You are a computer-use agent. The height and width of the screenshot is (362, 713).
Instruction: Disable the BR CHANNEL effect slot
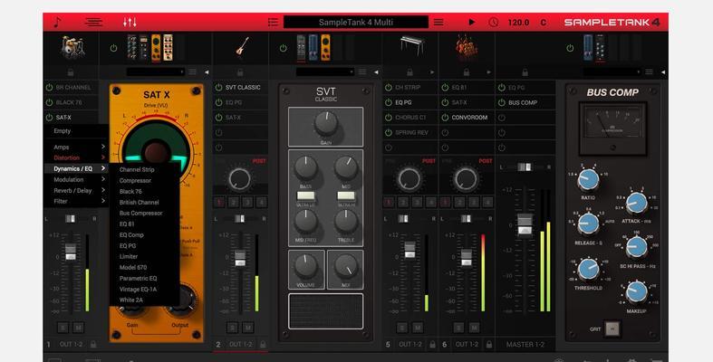click(49, 87)
